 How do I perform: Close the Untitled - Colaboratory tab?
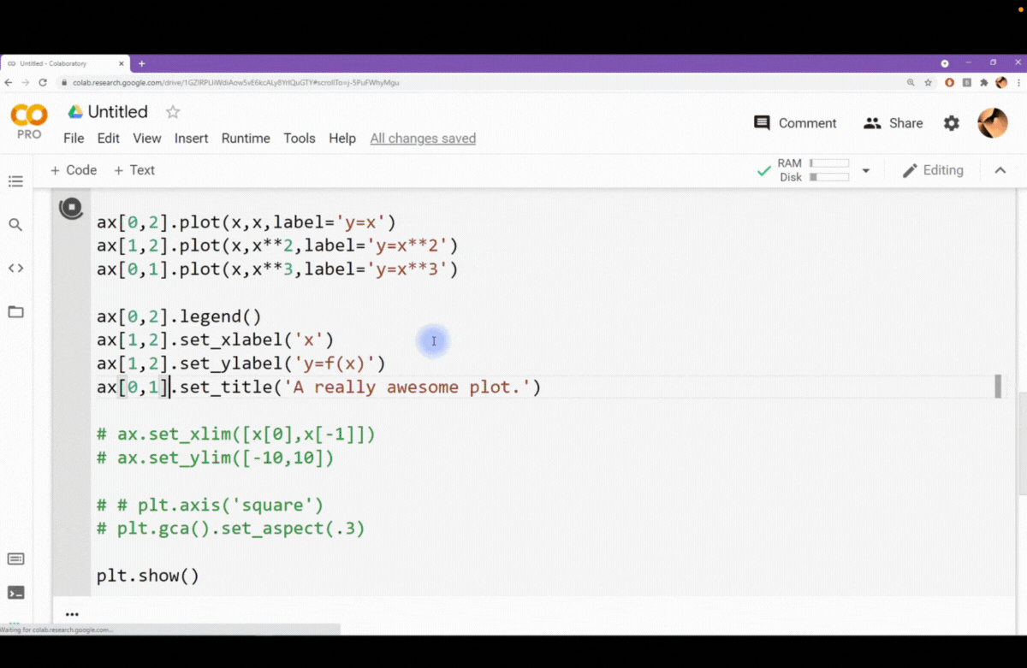(122, 63)
